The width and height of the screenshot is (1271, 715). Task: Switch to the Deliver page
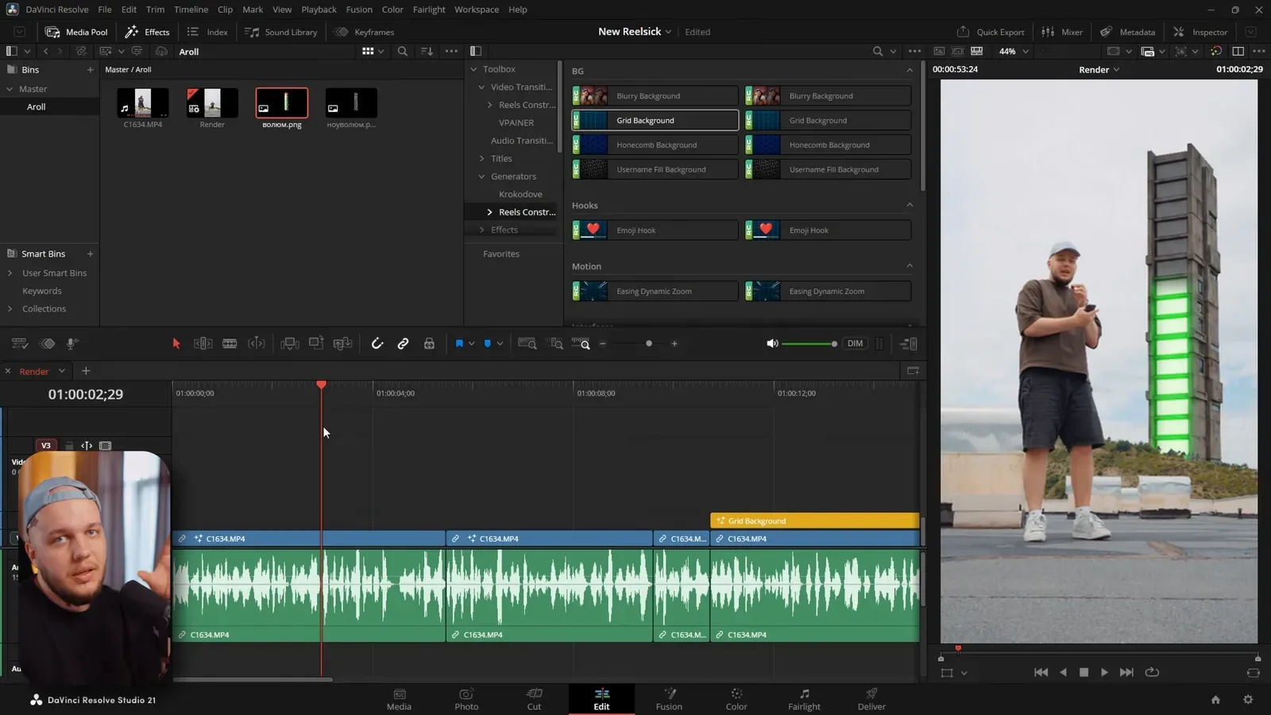pos(871,699)
